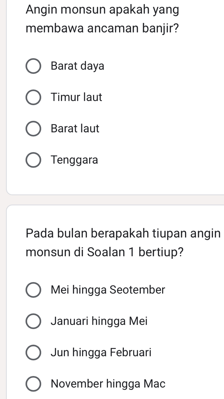Tap the "Barat laut" answer label text

pyautogui.click(x=75, y=129)
